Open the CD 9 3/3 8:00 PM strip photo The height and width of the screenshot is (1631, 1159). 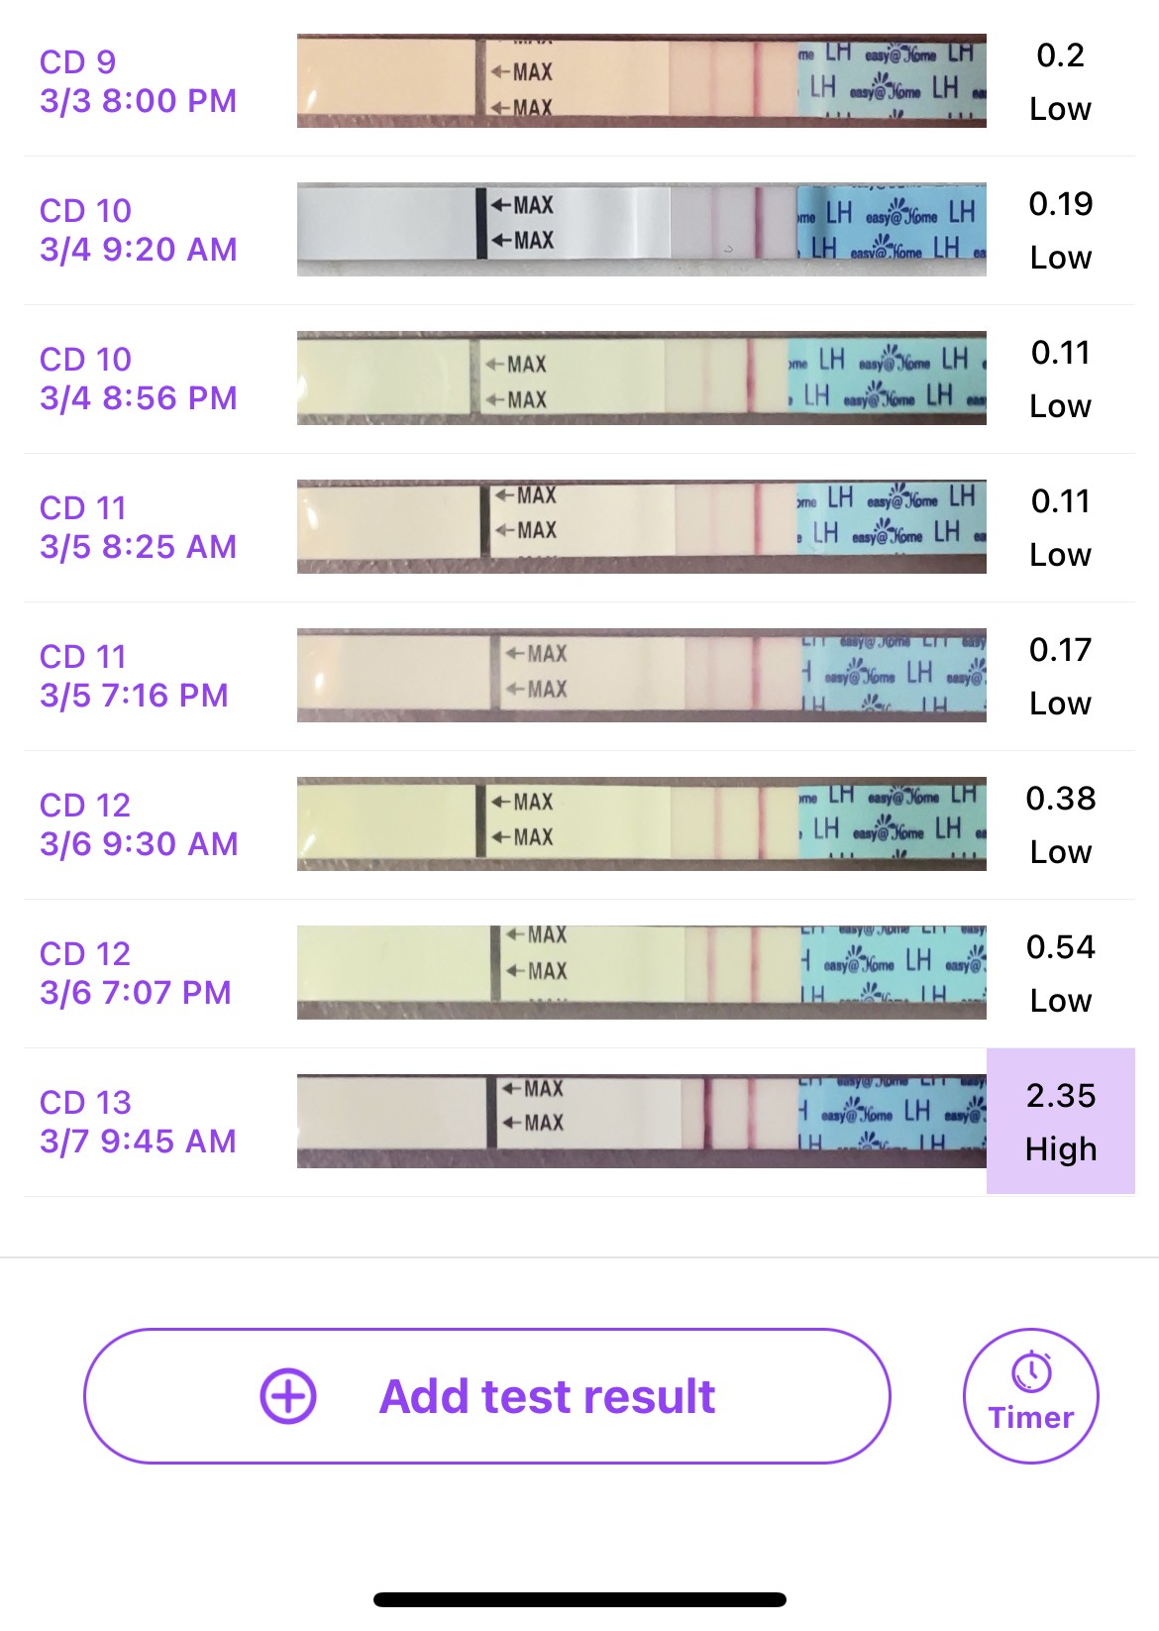pos(641,81)
